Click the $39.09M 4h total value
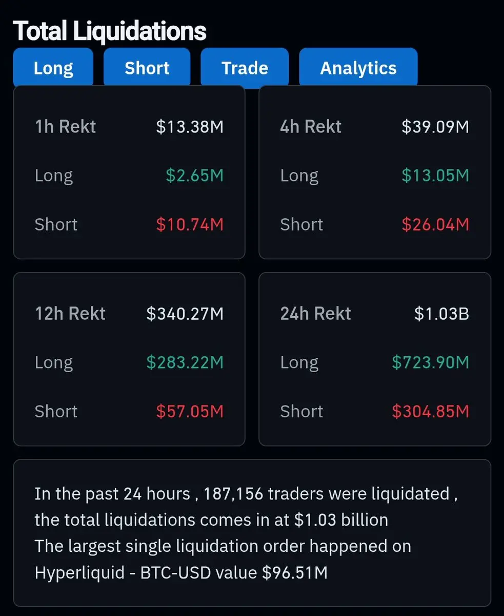The width and height of the screenshot is (504, 616). click(x=435, y=127)
